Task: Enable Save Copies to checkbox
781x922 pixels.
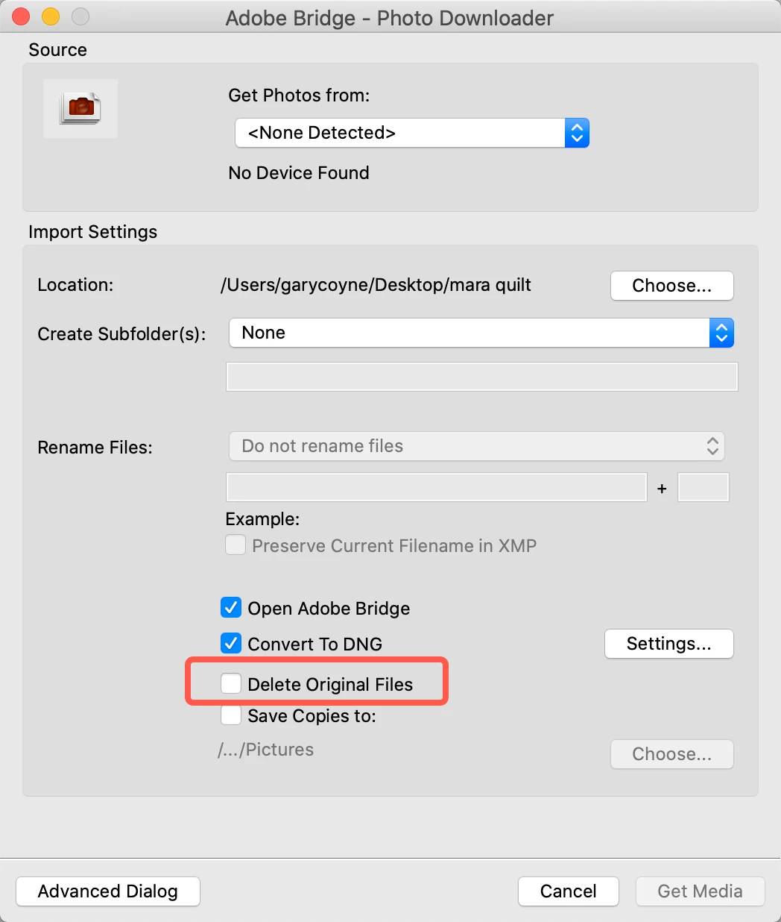Action: click(x=231, y=715)
